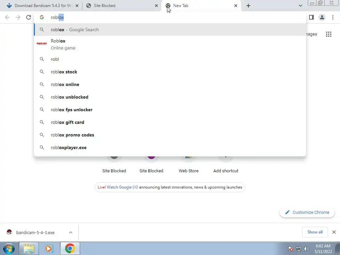
Task: Open Windows Media Player from taskbar
Action: [48, 248]
